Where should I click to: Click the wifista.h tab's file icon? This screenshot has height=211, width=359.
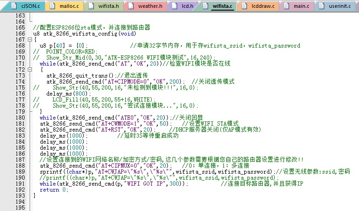tap(93, 6)
